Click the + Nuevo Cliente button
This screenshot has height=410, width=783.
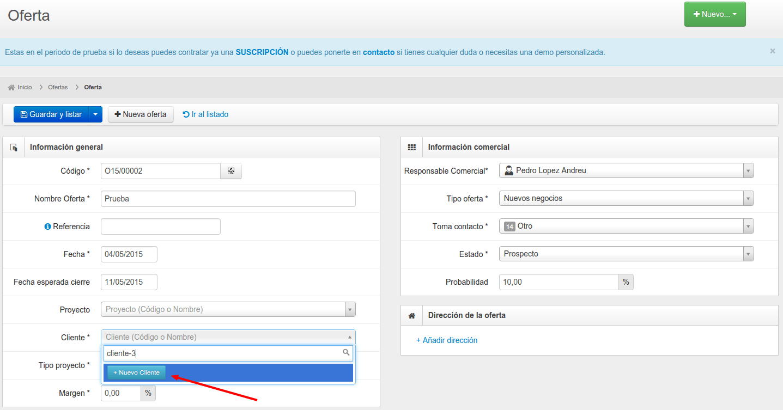(x=137, y=372)
